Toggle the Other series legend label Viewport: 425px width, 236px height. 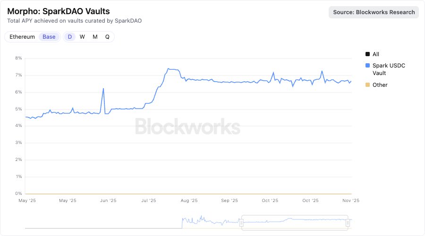380,85
